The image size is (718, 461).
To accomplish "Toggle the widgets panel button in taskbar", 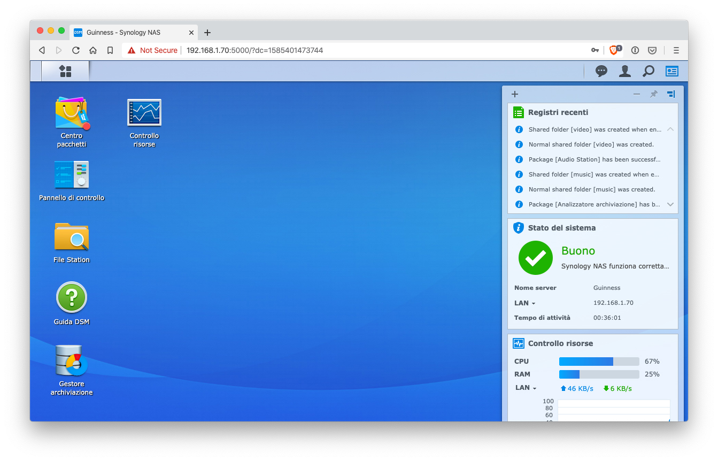I will pyautogui.click(x=671, y=71).
